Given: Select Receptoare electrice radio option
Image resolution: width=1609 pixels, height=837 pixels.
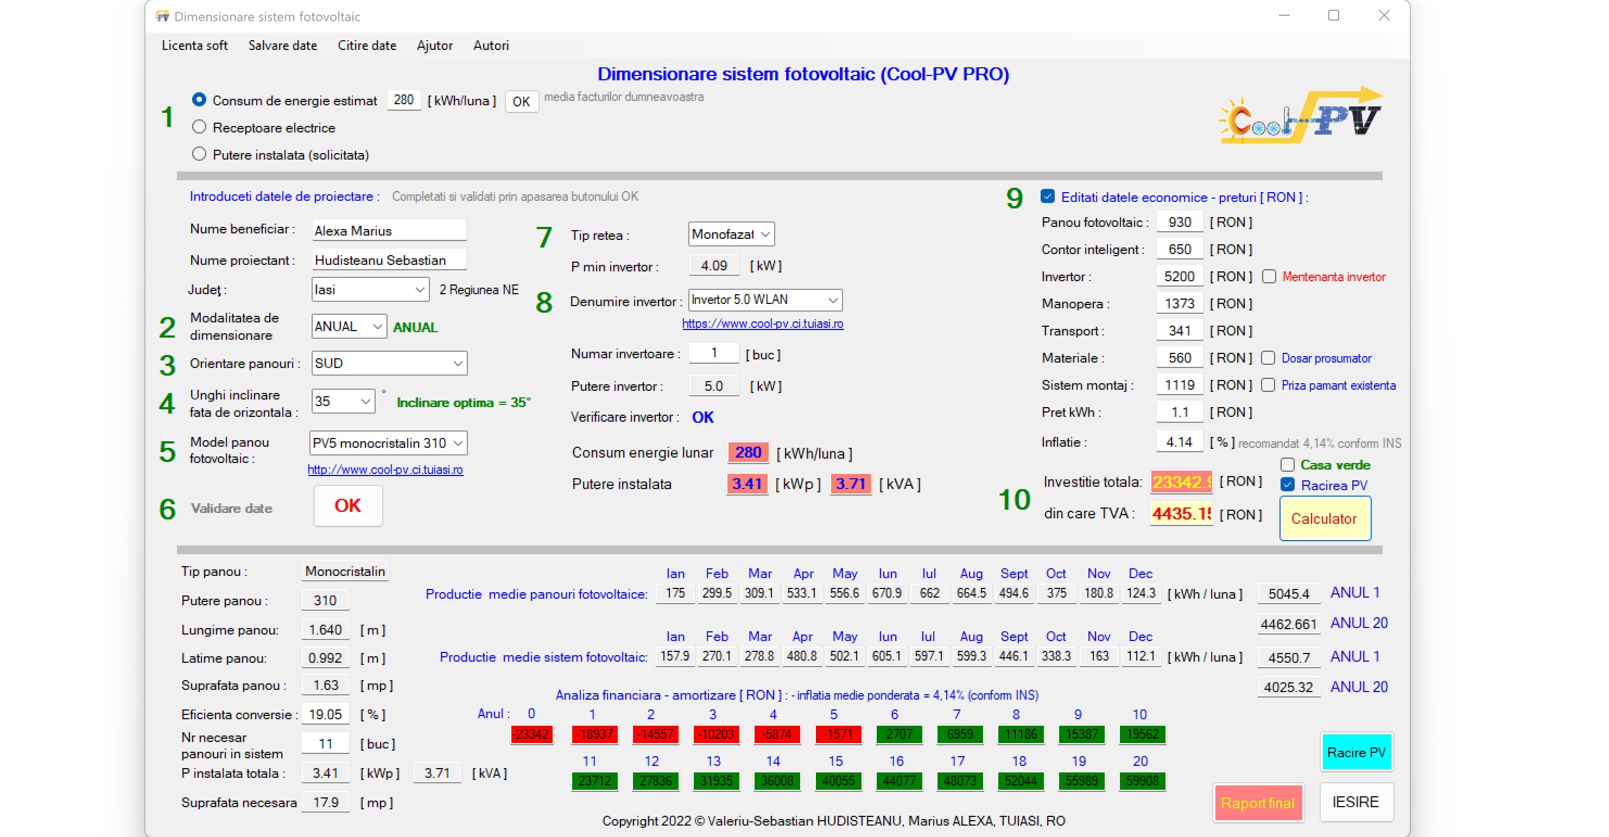Looking at the screenshot, I should [x=199, y=127].
